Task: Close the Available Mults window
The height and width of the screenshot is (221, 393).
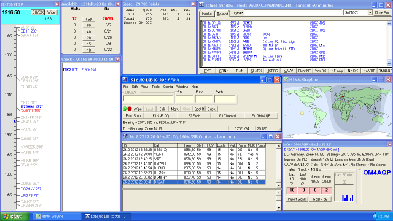Action: click(x=117, y=4)
